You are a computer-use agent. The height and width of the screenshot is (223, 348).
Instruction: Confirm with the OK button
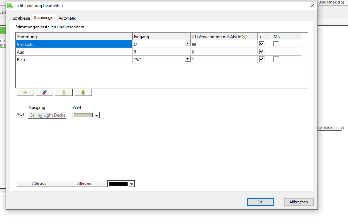point(260,202)
